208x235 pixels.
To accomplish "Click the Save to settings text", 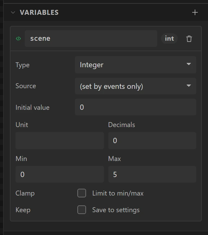I will (x=116, y=210).
